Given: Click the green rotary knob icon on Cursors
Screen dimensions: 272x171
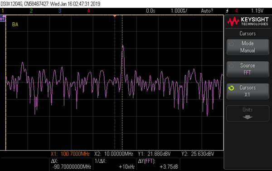Looking at the screenshot, I should click(231, 88).
